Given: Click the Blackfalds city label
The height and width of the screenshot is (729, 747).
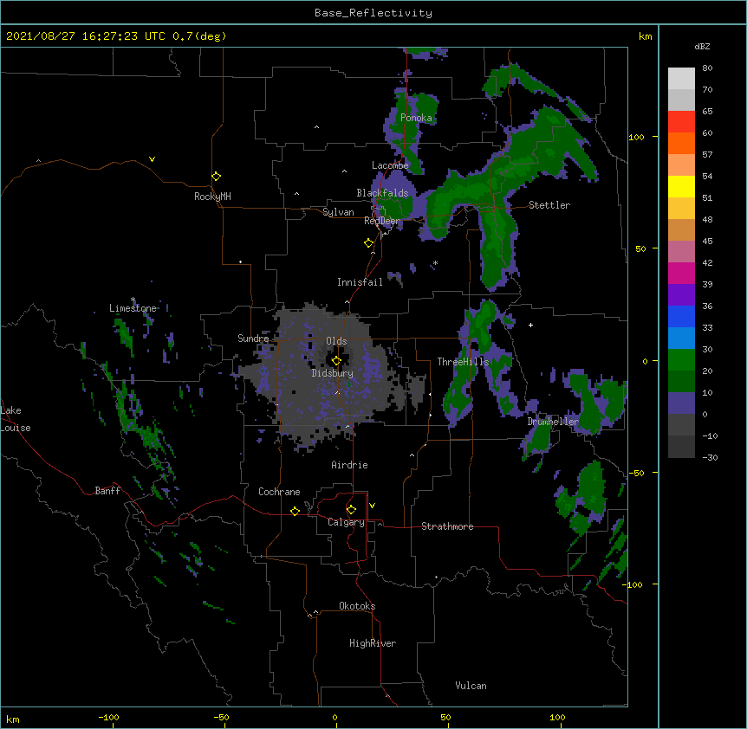Looking at the screenshot, I should point(382,193).
